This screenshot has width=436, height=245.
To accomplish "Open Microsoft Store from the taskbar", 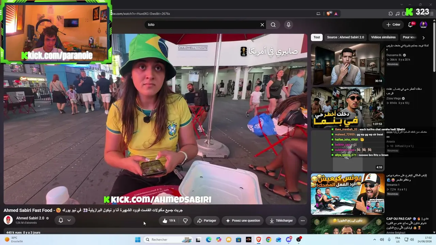I will (x=238, y=240).
